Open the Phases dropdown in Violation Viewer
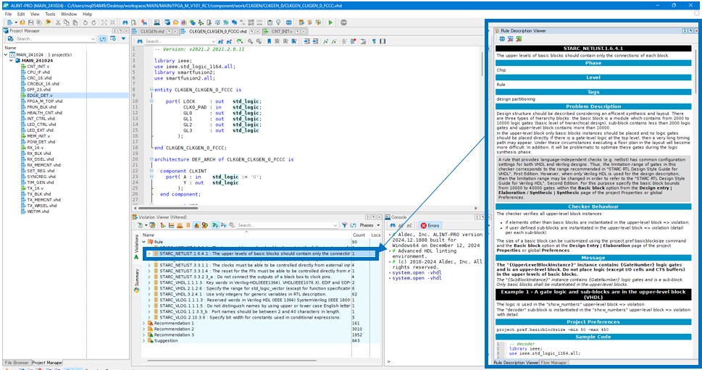 [369, 225]
